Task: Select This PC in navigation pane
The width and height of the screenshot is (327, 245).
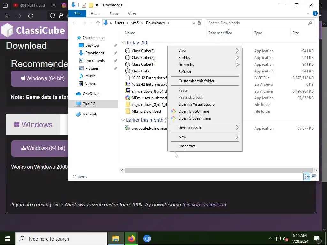Action: coord(93,104)
